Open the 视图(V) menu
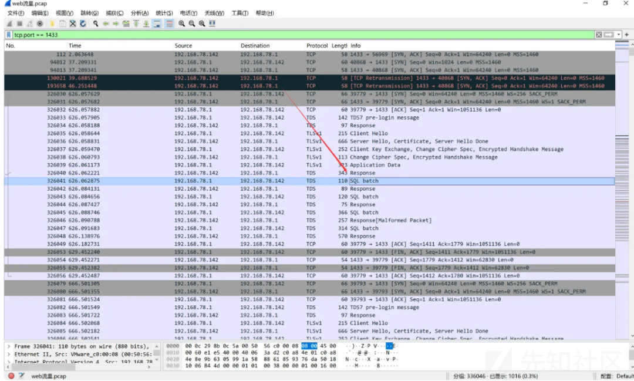 pyautogui.click(x=65, y=13)
